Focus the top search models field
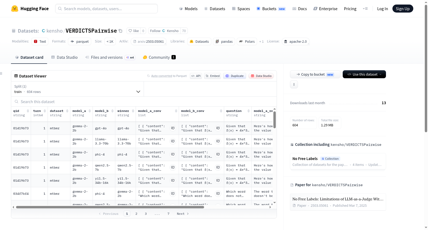 tap(106, 9)
